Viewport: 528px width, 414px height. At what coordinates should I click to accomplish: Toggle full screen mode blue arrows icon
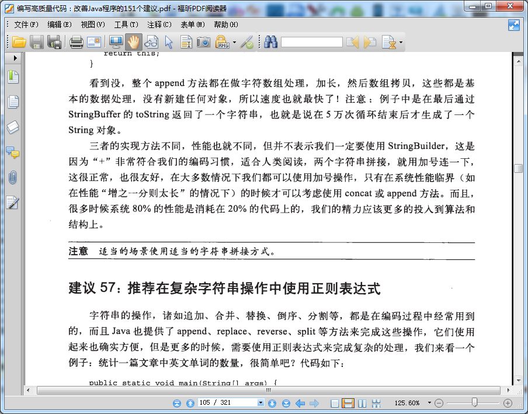(x=514, y=25)
